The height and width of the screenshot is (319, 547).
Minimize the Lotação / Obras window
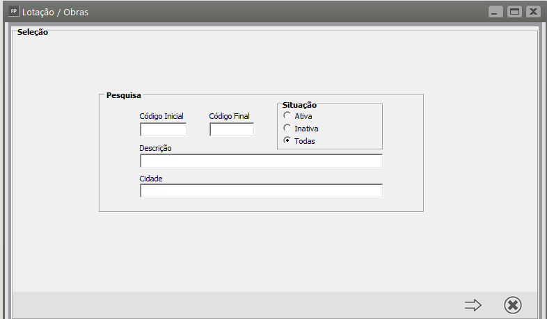coord(496,12)
